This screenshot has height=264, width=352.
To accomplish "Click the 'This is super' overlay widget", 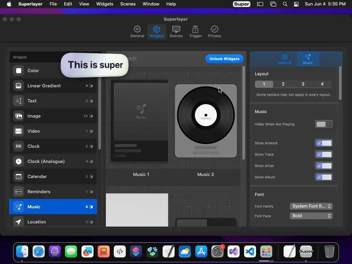I will tap(95, 65).
